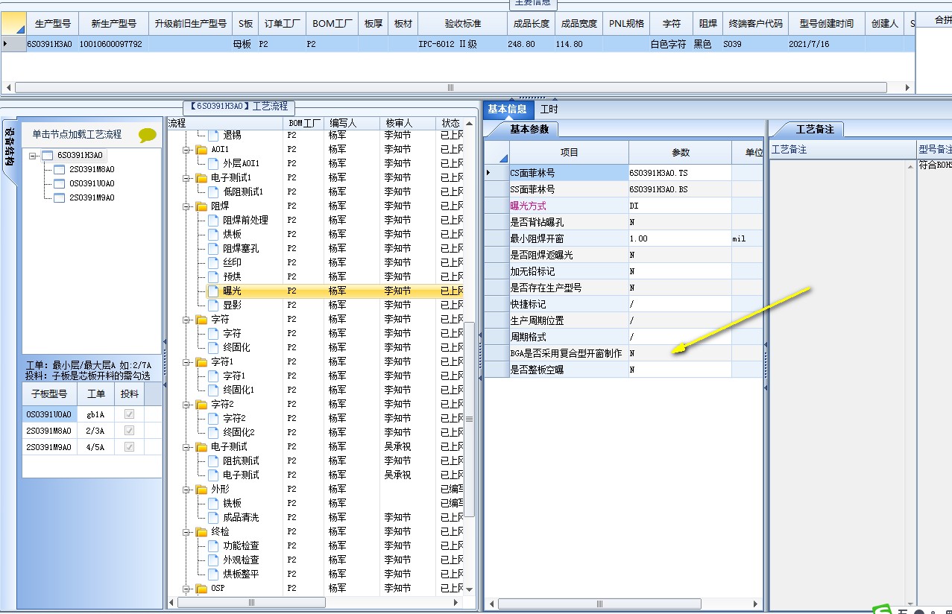Click the 验收标准 column header
Image resolution: width=952 pixels, height=614 pixels.
pos(463,24)
